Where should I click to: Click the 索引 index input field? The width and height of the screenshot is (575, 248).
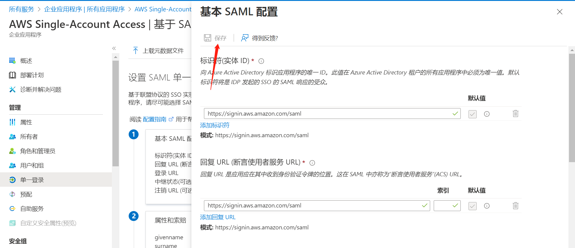click(x=447, y=206)
